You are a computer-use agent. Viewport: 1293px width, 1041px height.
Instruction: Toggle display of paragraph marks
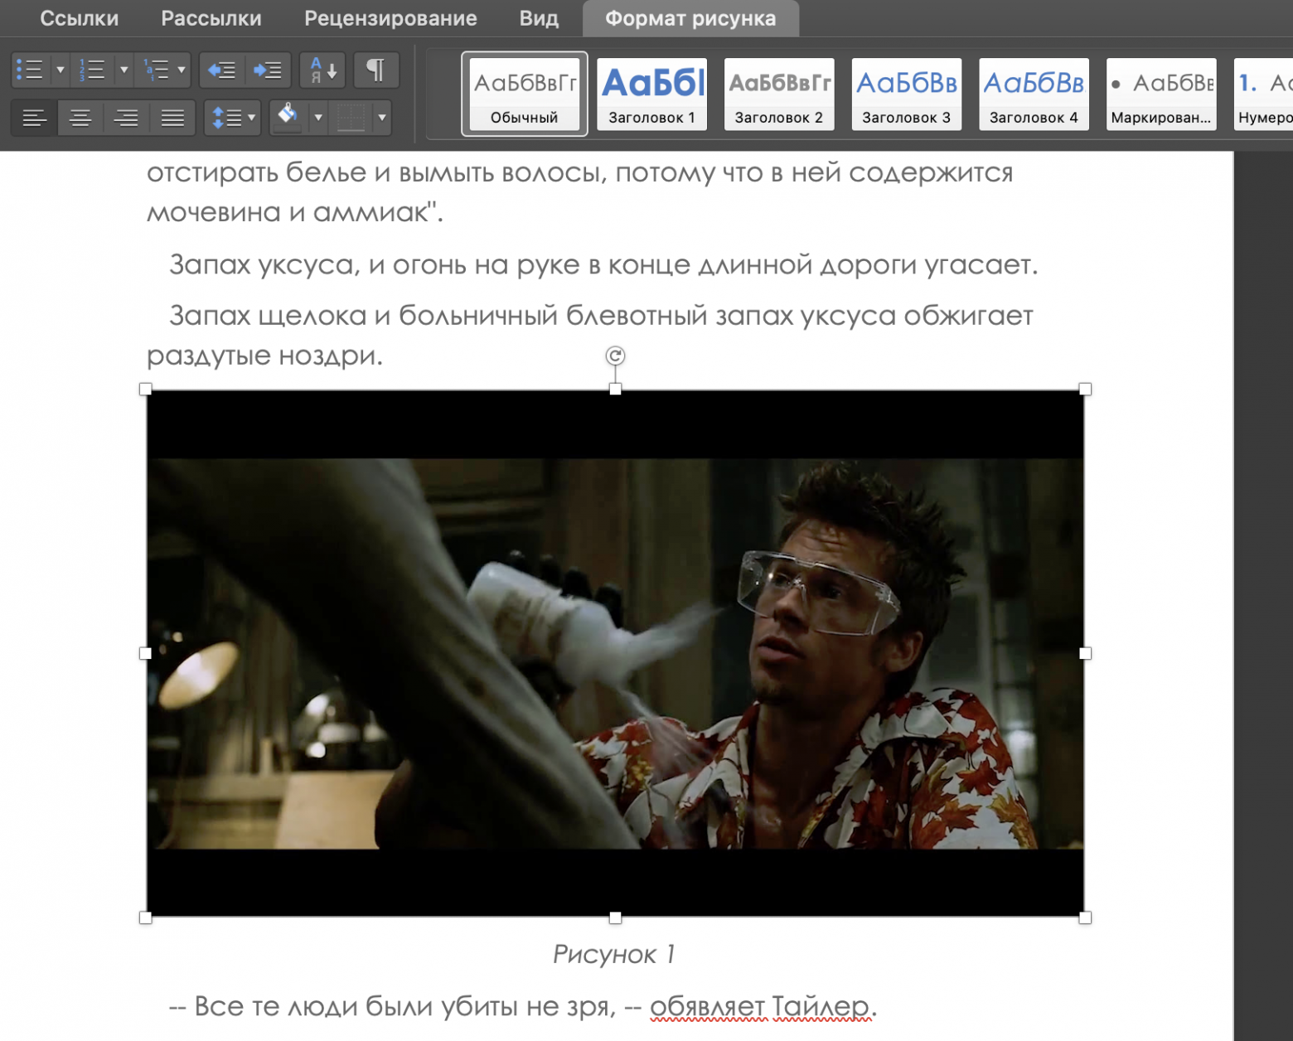(x=375, y=70)
